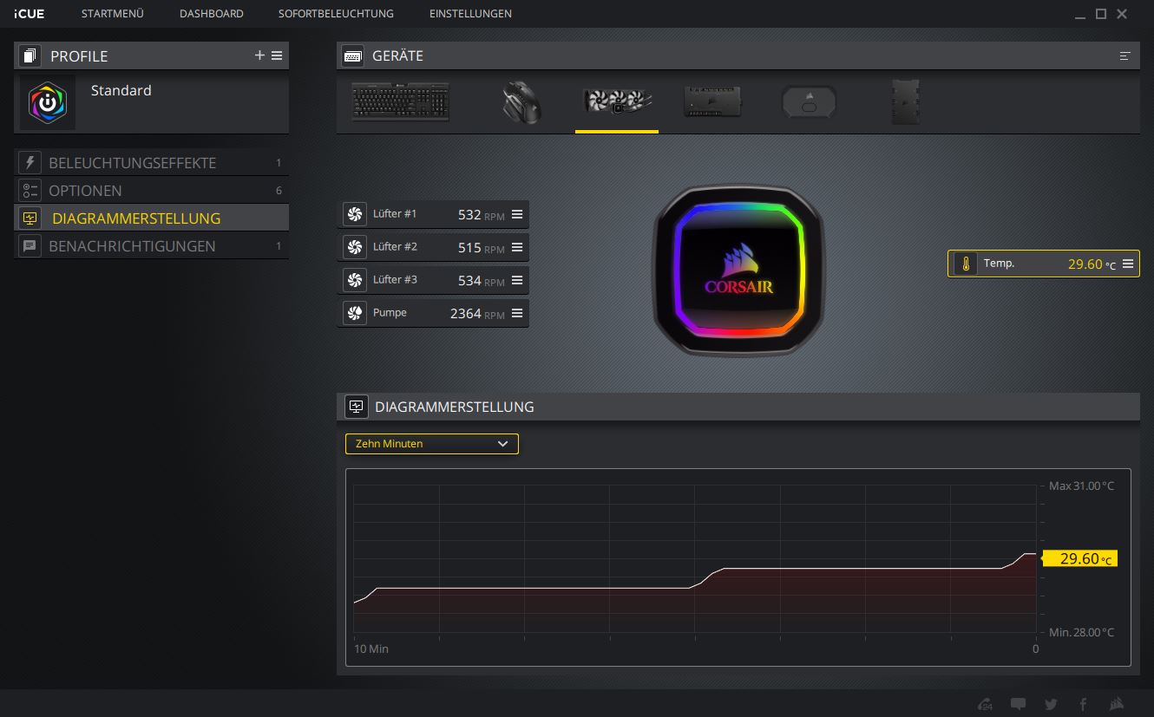
Task: Add a new profile with the plus icon
Action: click(x=259, y=55)
